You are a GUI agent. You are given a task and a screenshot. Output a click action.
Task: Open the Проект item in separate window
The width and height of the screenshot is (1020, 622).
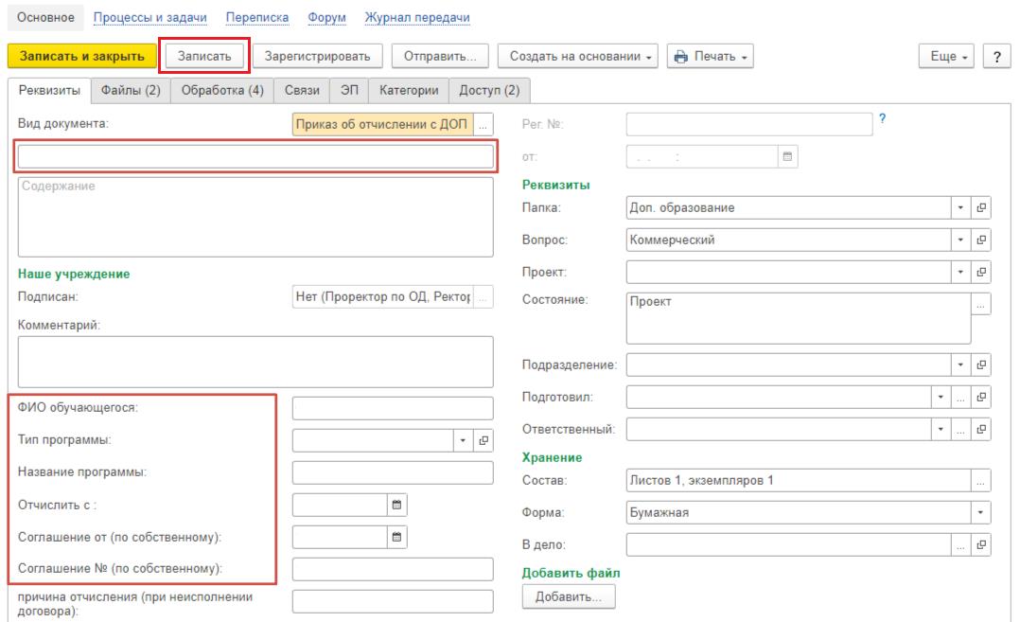click(981, 272)
